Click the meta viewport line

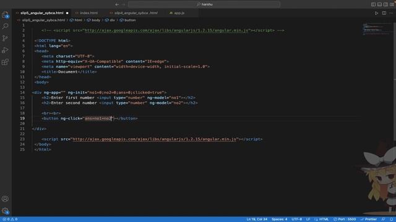(126, 67)
